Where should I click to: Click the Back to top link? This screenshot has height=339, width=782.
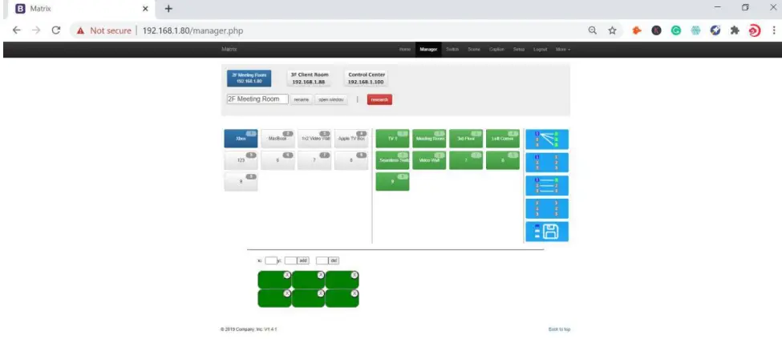559,329
